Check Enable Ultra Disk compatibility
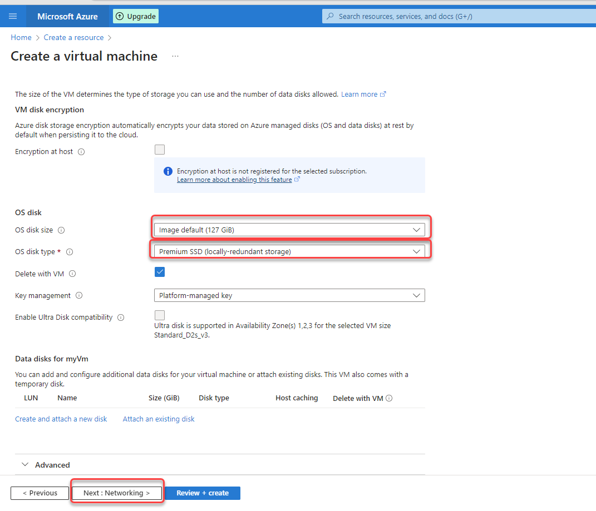Viewport: 596px width, 511px height. coord(160,315)
